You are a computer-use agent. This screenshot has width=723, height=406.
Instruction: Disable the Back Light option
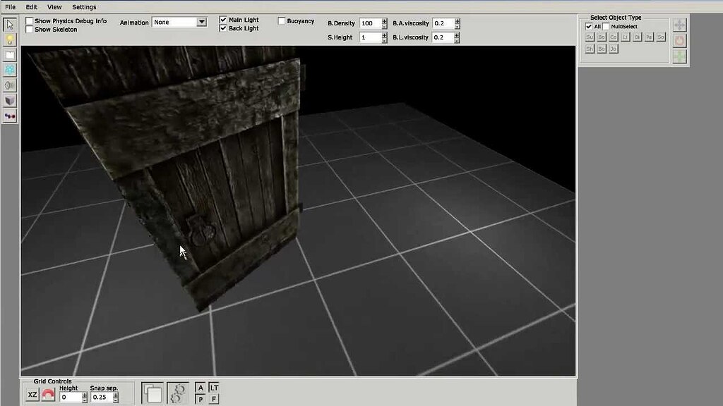[222, 28]
